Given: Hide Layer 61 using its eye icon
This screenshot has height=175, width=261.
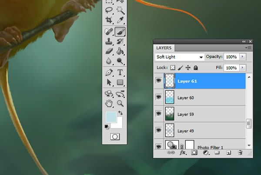Looking at the screenshot, I should click(158, 81).
